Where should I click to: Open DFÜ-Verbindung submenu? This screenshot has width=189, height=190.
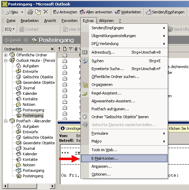coord(124,44)
